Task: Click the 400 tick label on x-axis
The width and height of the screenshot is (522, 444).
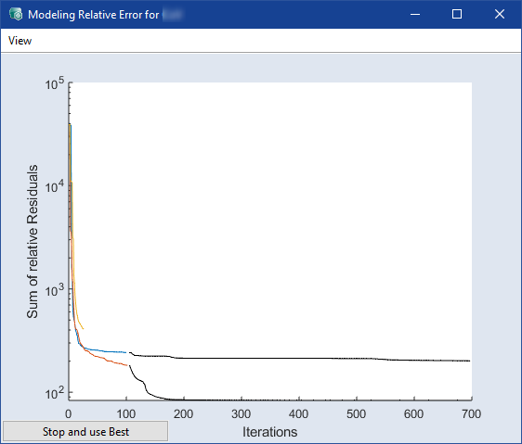Action: (x=299, y=414)
